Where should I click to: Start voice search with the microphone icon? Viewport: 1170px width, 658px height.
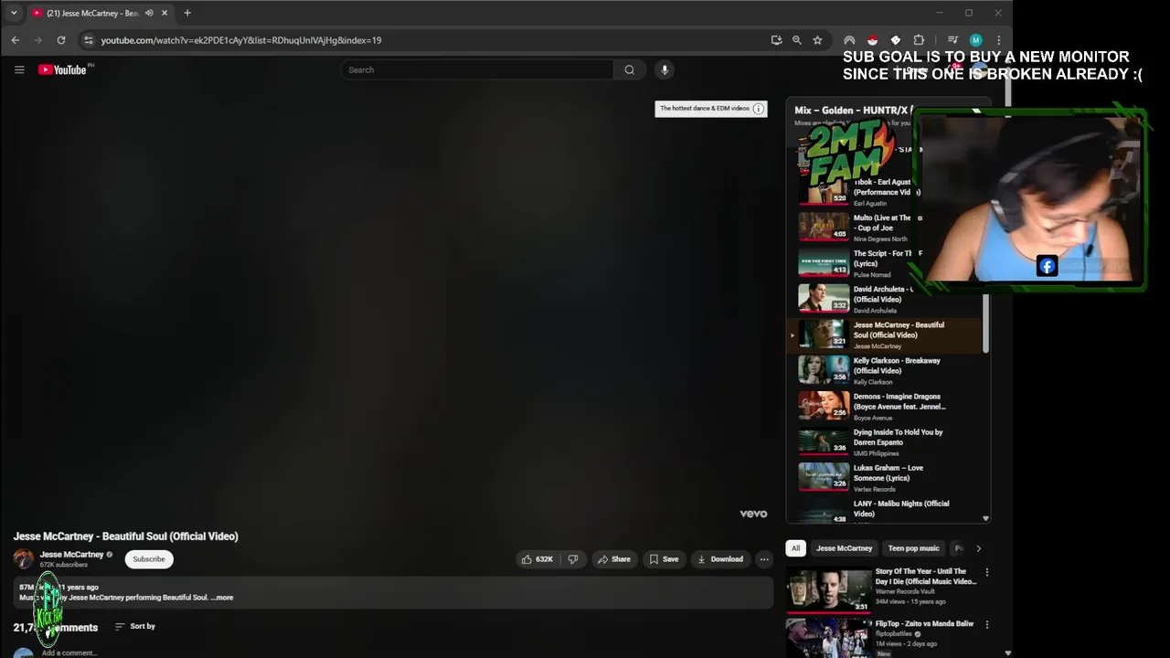tap(665, 69)
